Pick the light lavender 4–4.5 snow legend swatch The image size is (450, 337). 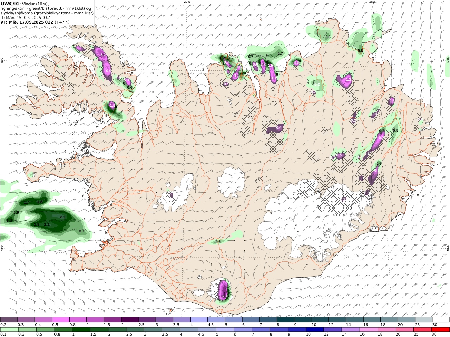coord(199,320)
